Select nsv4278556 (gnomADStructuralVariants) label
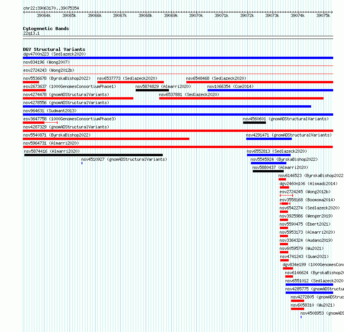Image resolution: width=344 pixels, height=332 pixels. click(x=66, y=103)
